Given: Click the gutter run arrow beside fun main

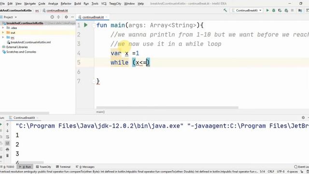Looking at the screenshot, I should click(x=86, y=25).
